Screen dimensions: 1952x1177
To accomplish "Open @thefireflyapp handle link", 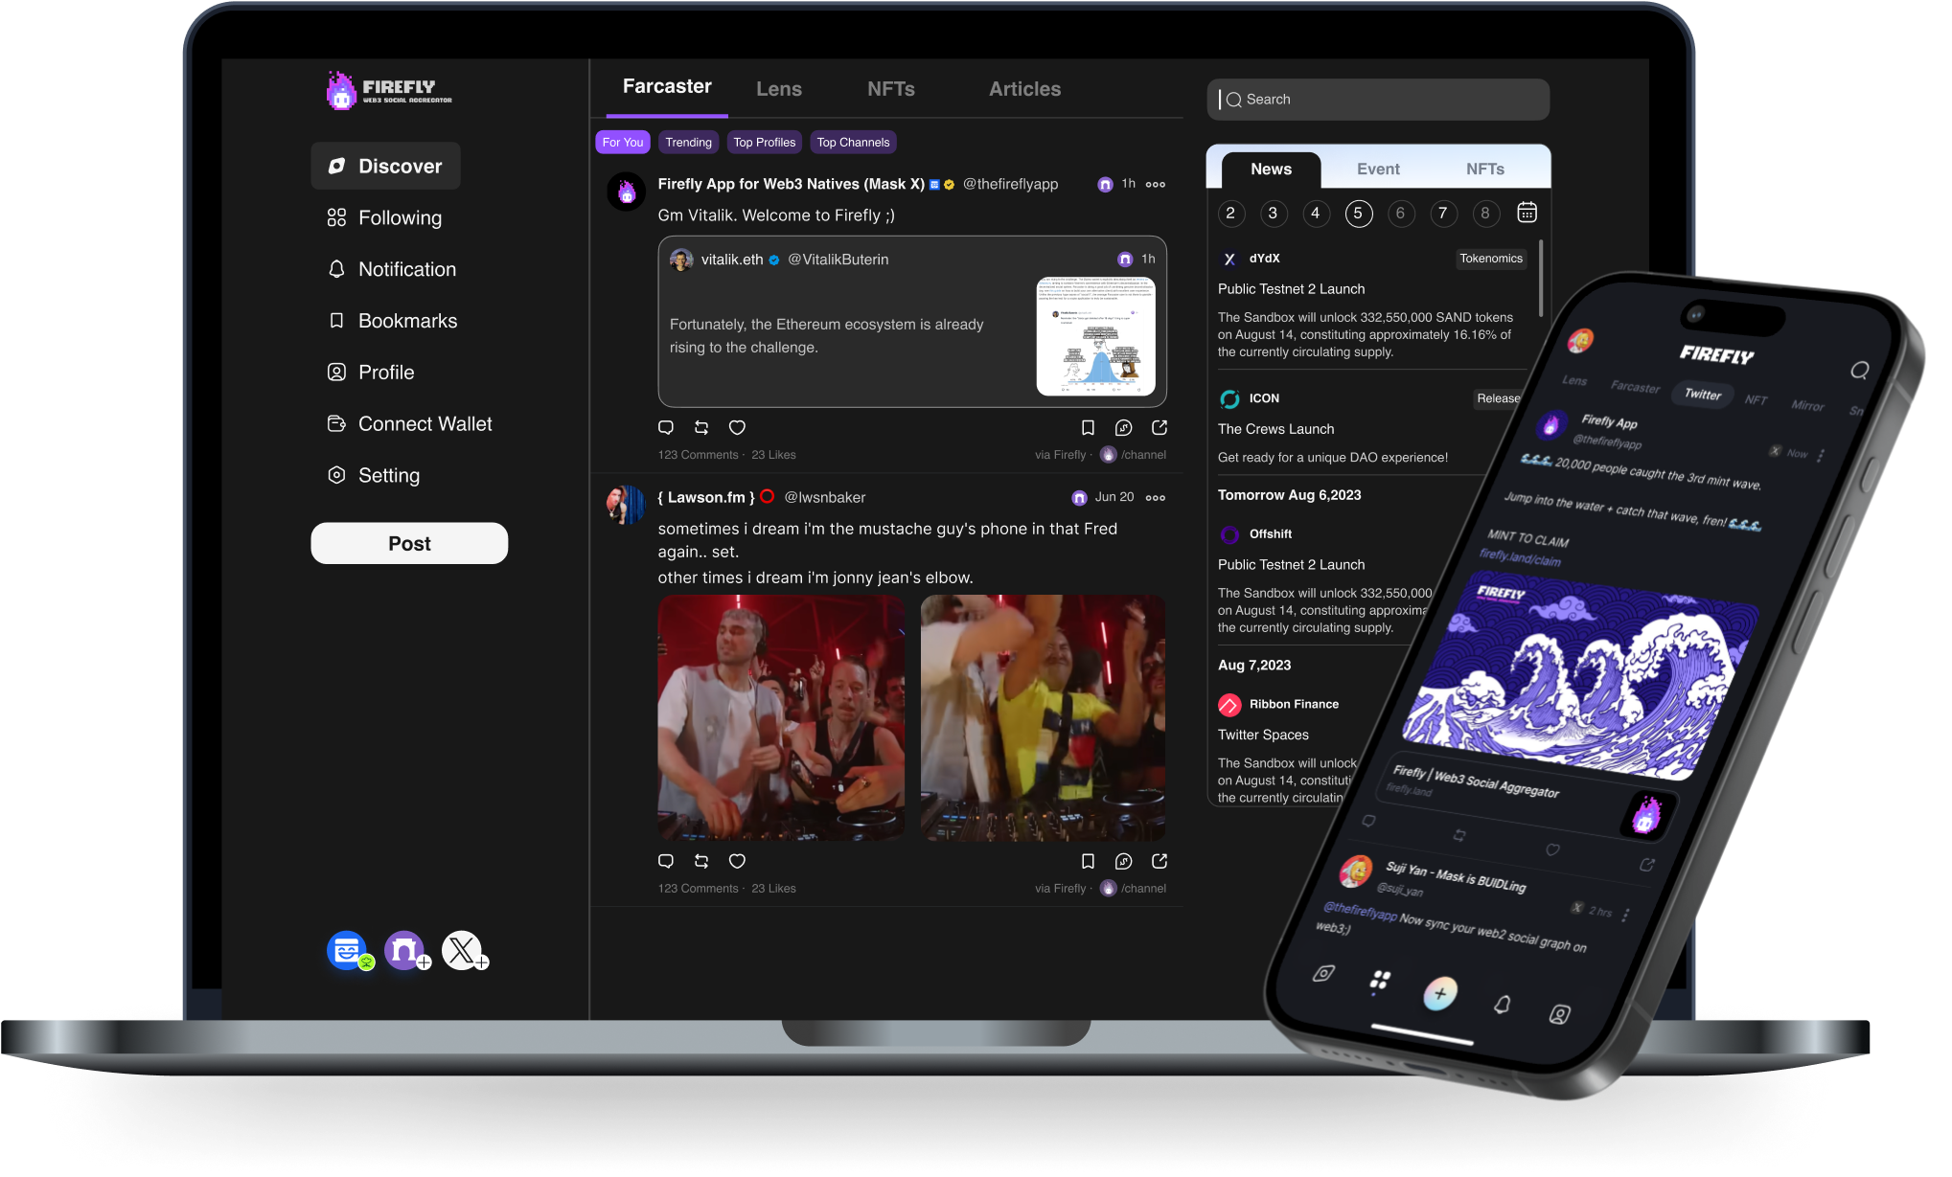I will tap(1010, 184).
